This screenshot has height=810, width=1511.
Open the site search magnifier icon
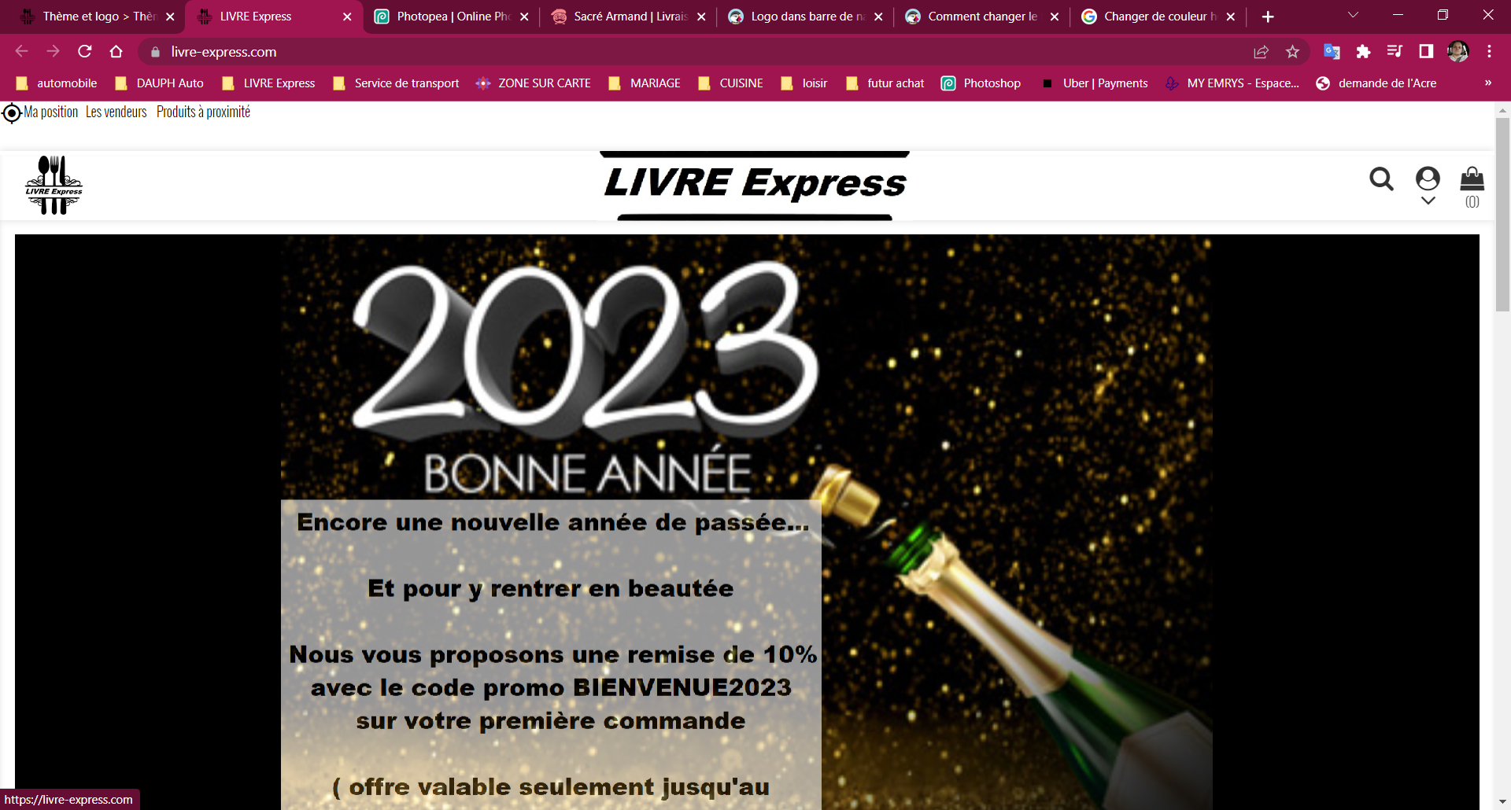coord(1381,179)
